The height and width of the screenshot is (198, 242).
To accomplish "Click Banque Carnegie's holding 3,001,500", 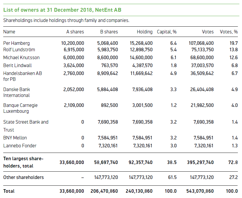I will coord(142,105).
